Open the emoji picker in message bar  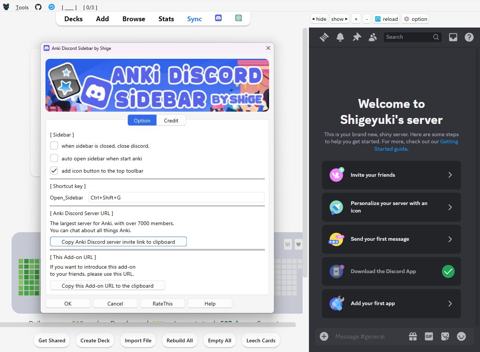(x=461, y=336)
